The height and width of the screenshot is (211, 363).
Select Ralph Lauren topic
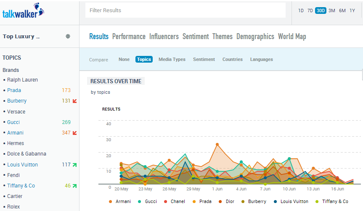(22, 80)
